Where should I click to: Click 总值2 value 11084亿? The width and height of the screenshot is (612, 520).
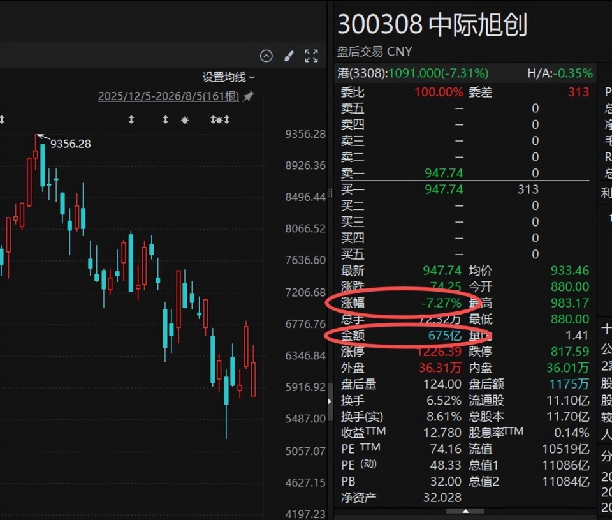(x=565, y=481)
